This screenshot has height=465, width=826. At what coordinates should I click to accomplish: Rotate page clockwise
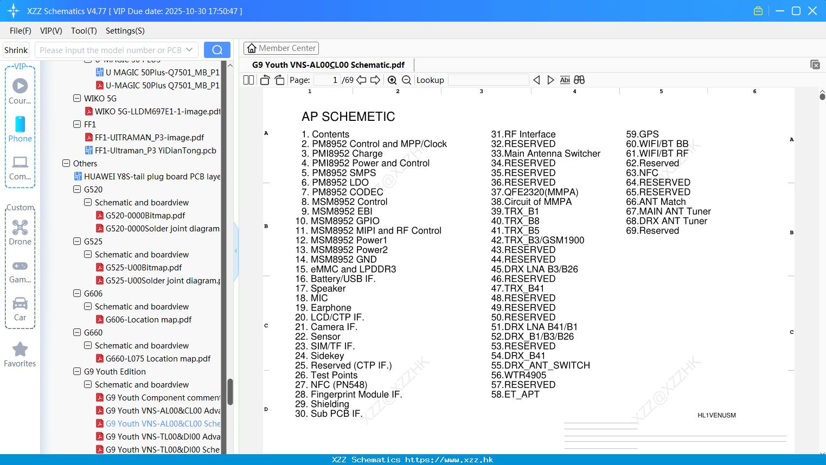[279, 80]
